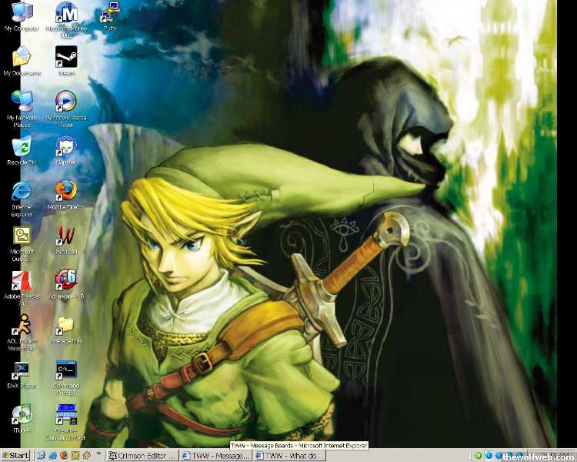Activate the TWW - What do taskbar button
The image size is (577, 462).
click(x=288, y=456)
